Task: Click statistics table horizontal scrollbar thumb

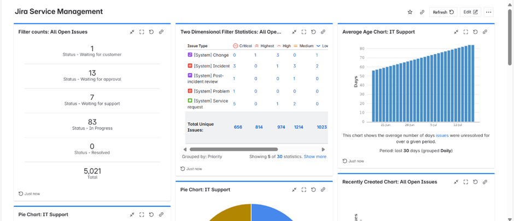Action: coord(233,149)
